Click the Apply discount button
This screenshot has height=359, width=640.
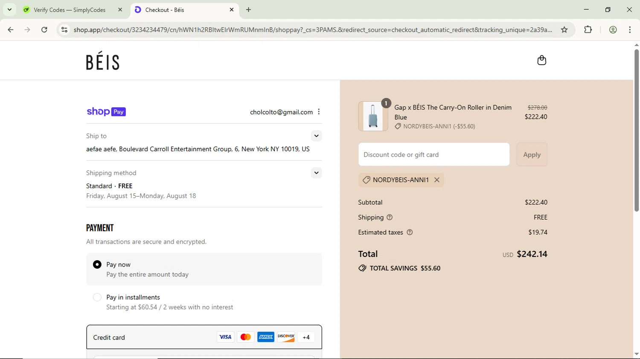pos(532,155)
